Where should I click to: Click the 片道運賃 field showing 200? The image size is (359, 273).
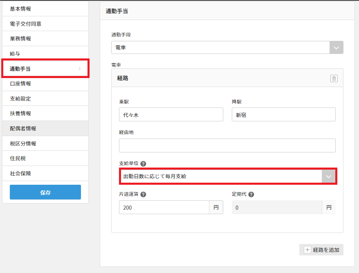[164, 207]
